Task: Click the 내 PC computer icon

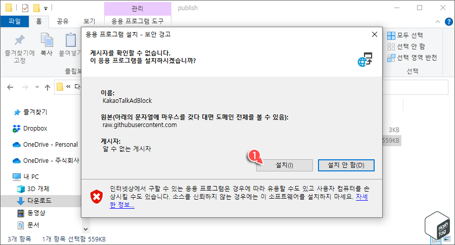Action: [x=17, y=177]
